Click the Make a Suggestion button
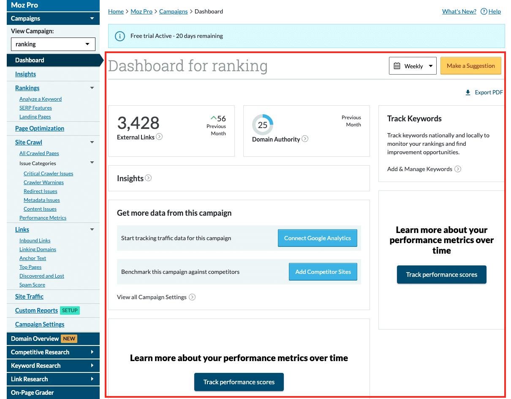511x399 pixels. pyautogui.click(x=470, y=66)
